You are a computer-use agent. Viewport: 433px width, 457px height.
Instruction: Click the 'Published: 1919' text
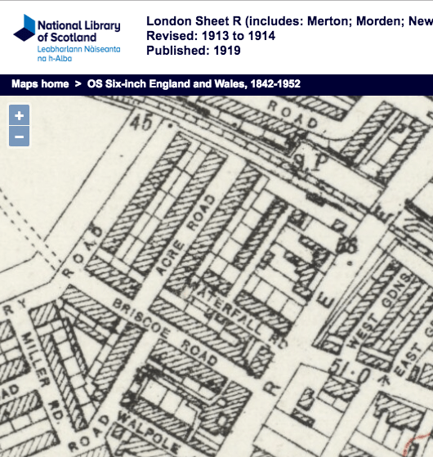(194, 51)
